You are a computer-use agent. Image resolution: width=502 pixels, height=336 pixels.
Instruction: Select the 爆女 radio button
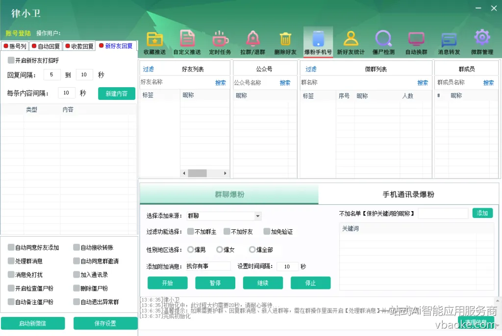(219, 249)
